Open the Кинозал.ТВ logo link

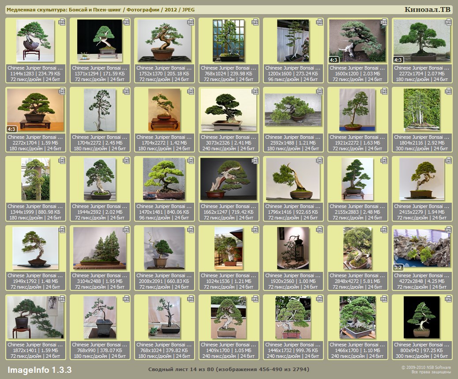pyautogui.click(x=427, y=10)
